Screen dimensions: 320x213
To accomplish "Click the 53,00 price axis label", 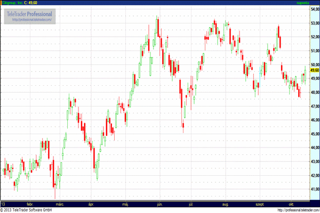I will click(x=314, y=23).
